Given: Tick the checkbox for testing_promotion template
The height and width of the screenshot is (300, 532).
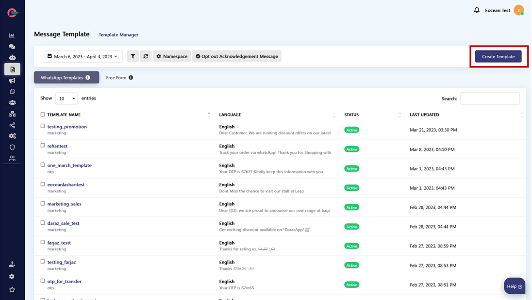Looking at the screenshot, I should coord(43,126).
